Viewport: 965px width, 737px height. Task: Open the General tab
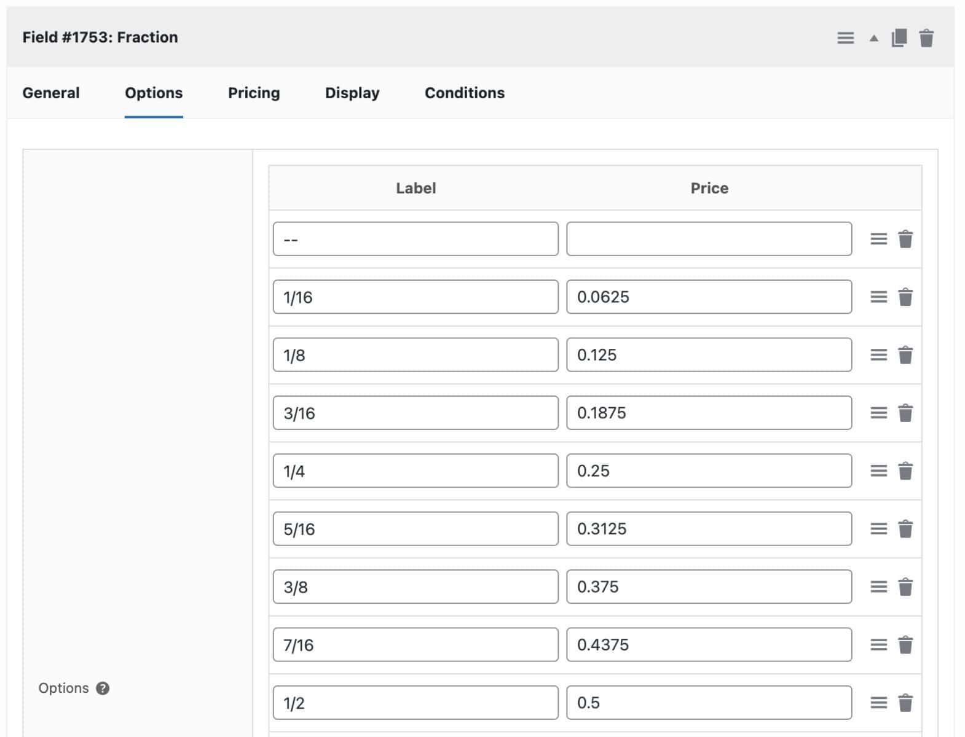tap(51, 93)
